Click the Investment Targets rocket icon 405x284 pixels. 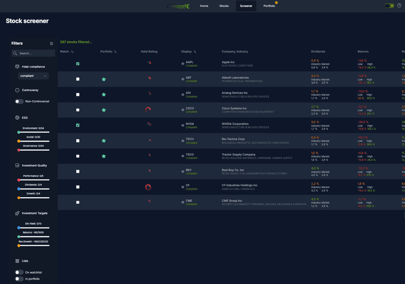[17, 213]
